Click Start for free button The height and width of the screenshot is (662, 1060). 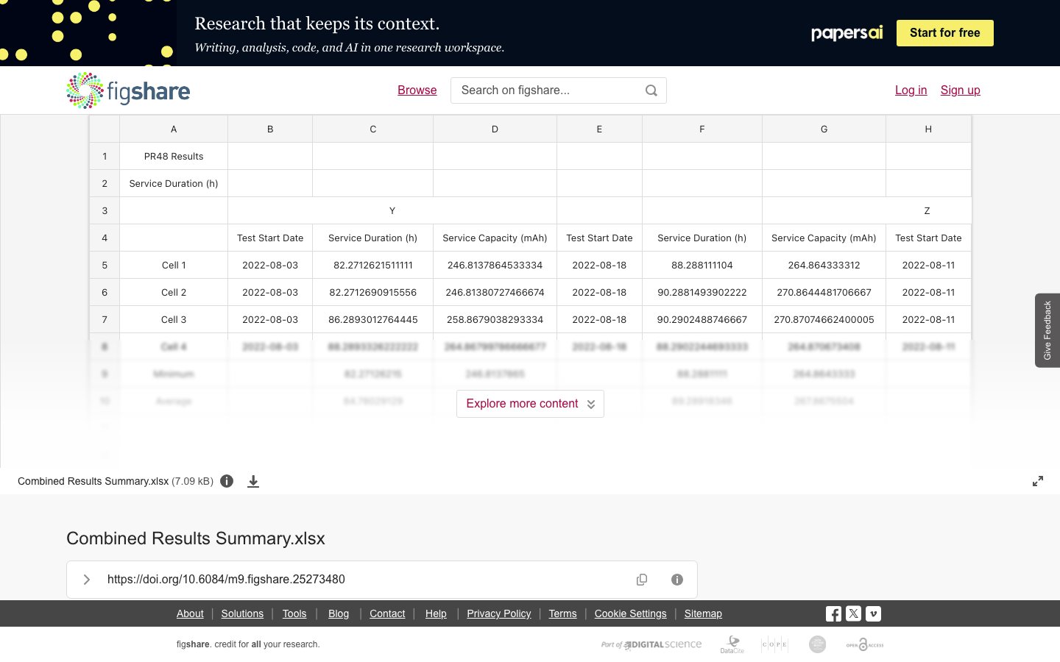[x=945, y=33]
